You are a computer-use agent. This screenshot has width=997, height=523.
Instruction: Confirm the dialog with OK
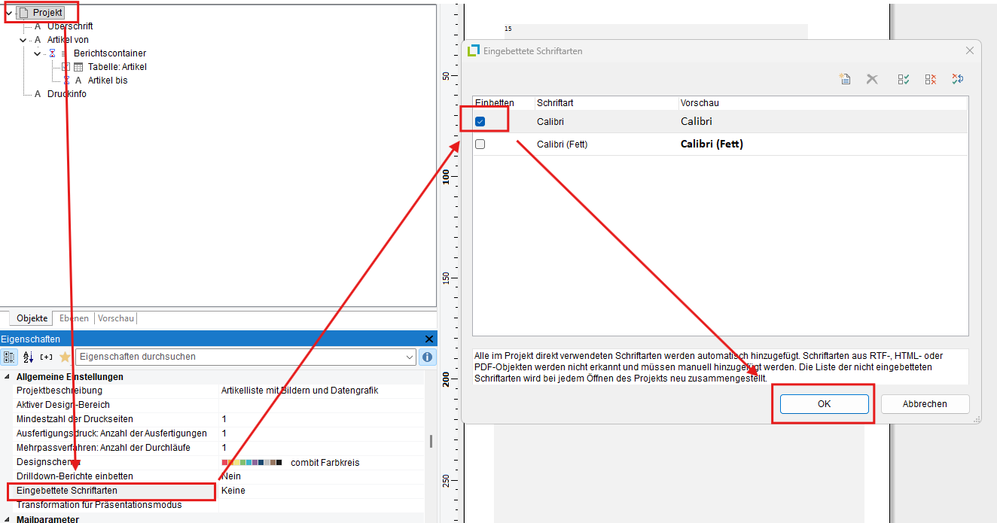pyautogui.click(x=824, y=404)
